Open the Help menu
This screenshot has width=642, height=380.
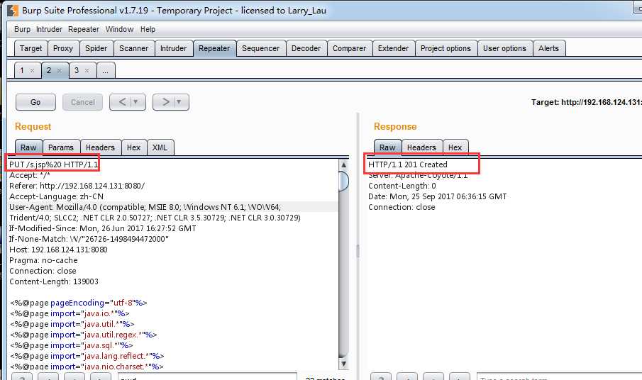[x=148, y=29]
